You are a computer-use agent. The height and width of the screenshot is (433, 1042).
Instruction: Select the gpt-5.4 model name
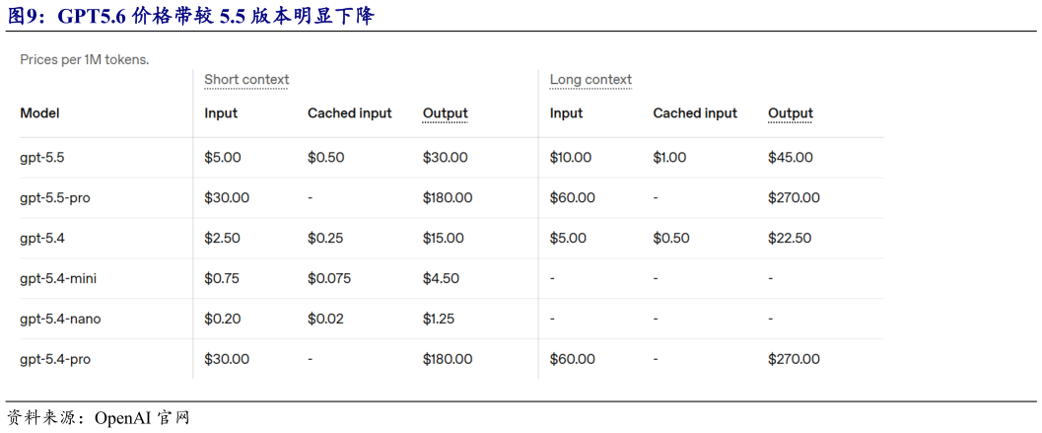[42, 238]
